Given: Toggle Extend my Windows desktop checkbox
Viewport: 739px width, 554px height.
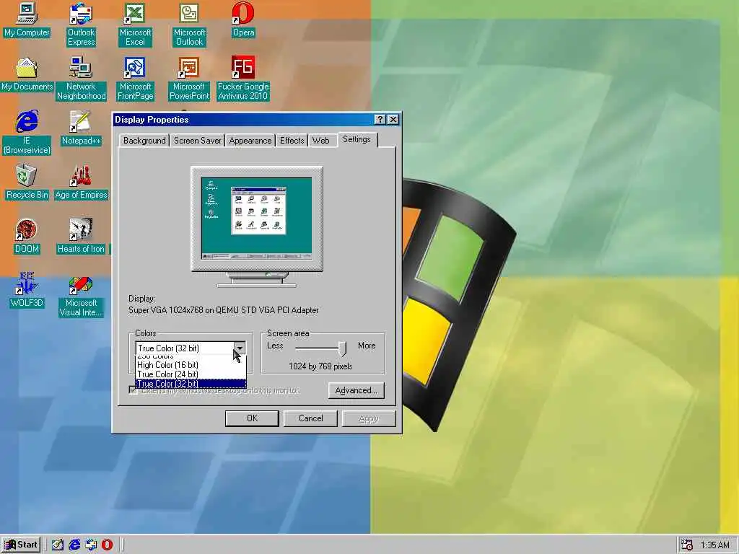Looking at the screenshot, I should tap(134, 390).
